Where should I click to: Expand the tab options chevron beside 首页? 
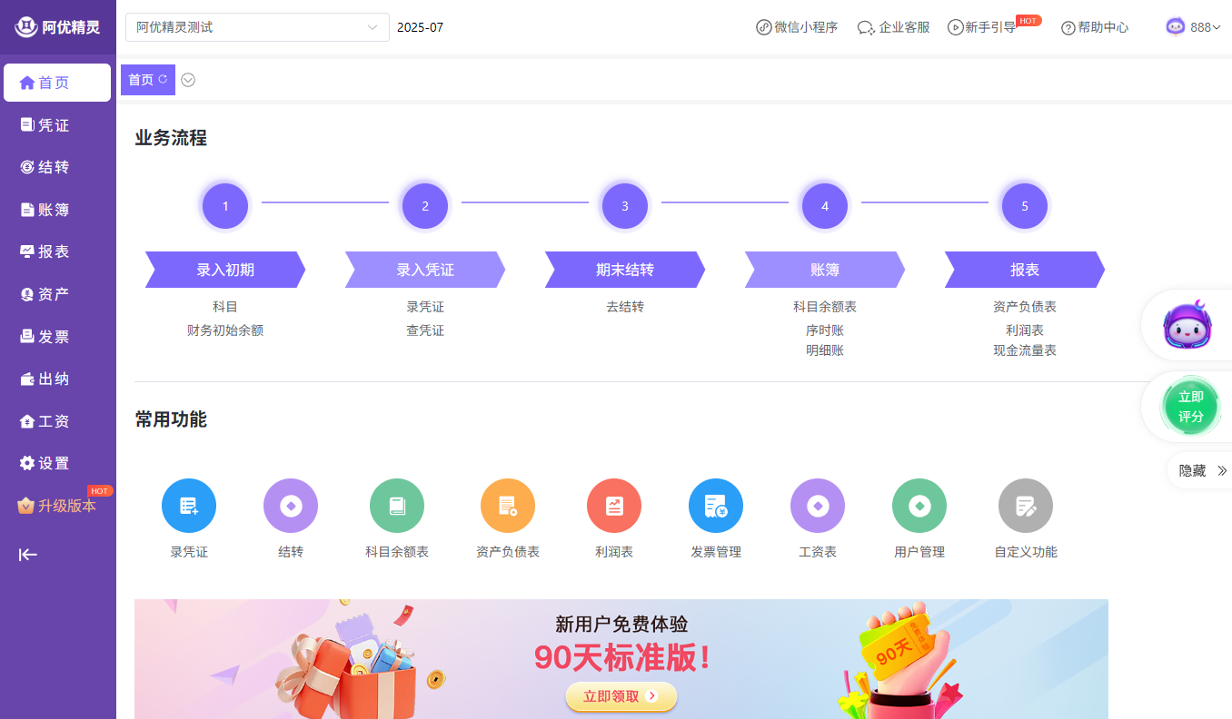[188, 80]
